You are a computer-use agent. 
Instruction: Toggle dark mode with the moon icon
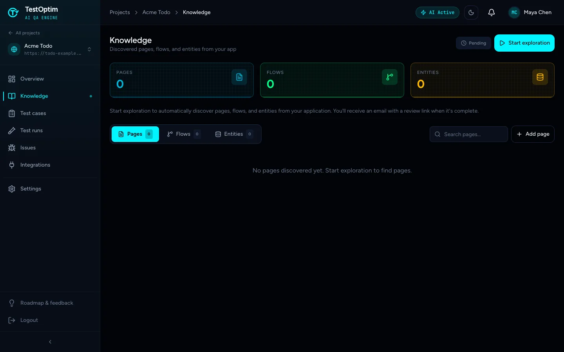471,13
